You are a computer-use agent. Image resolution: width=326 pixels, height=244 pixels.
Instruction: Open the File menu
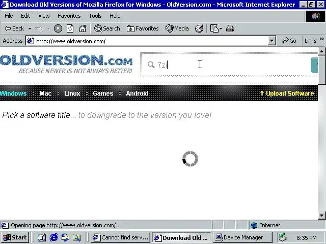click(x=9, y=16)
